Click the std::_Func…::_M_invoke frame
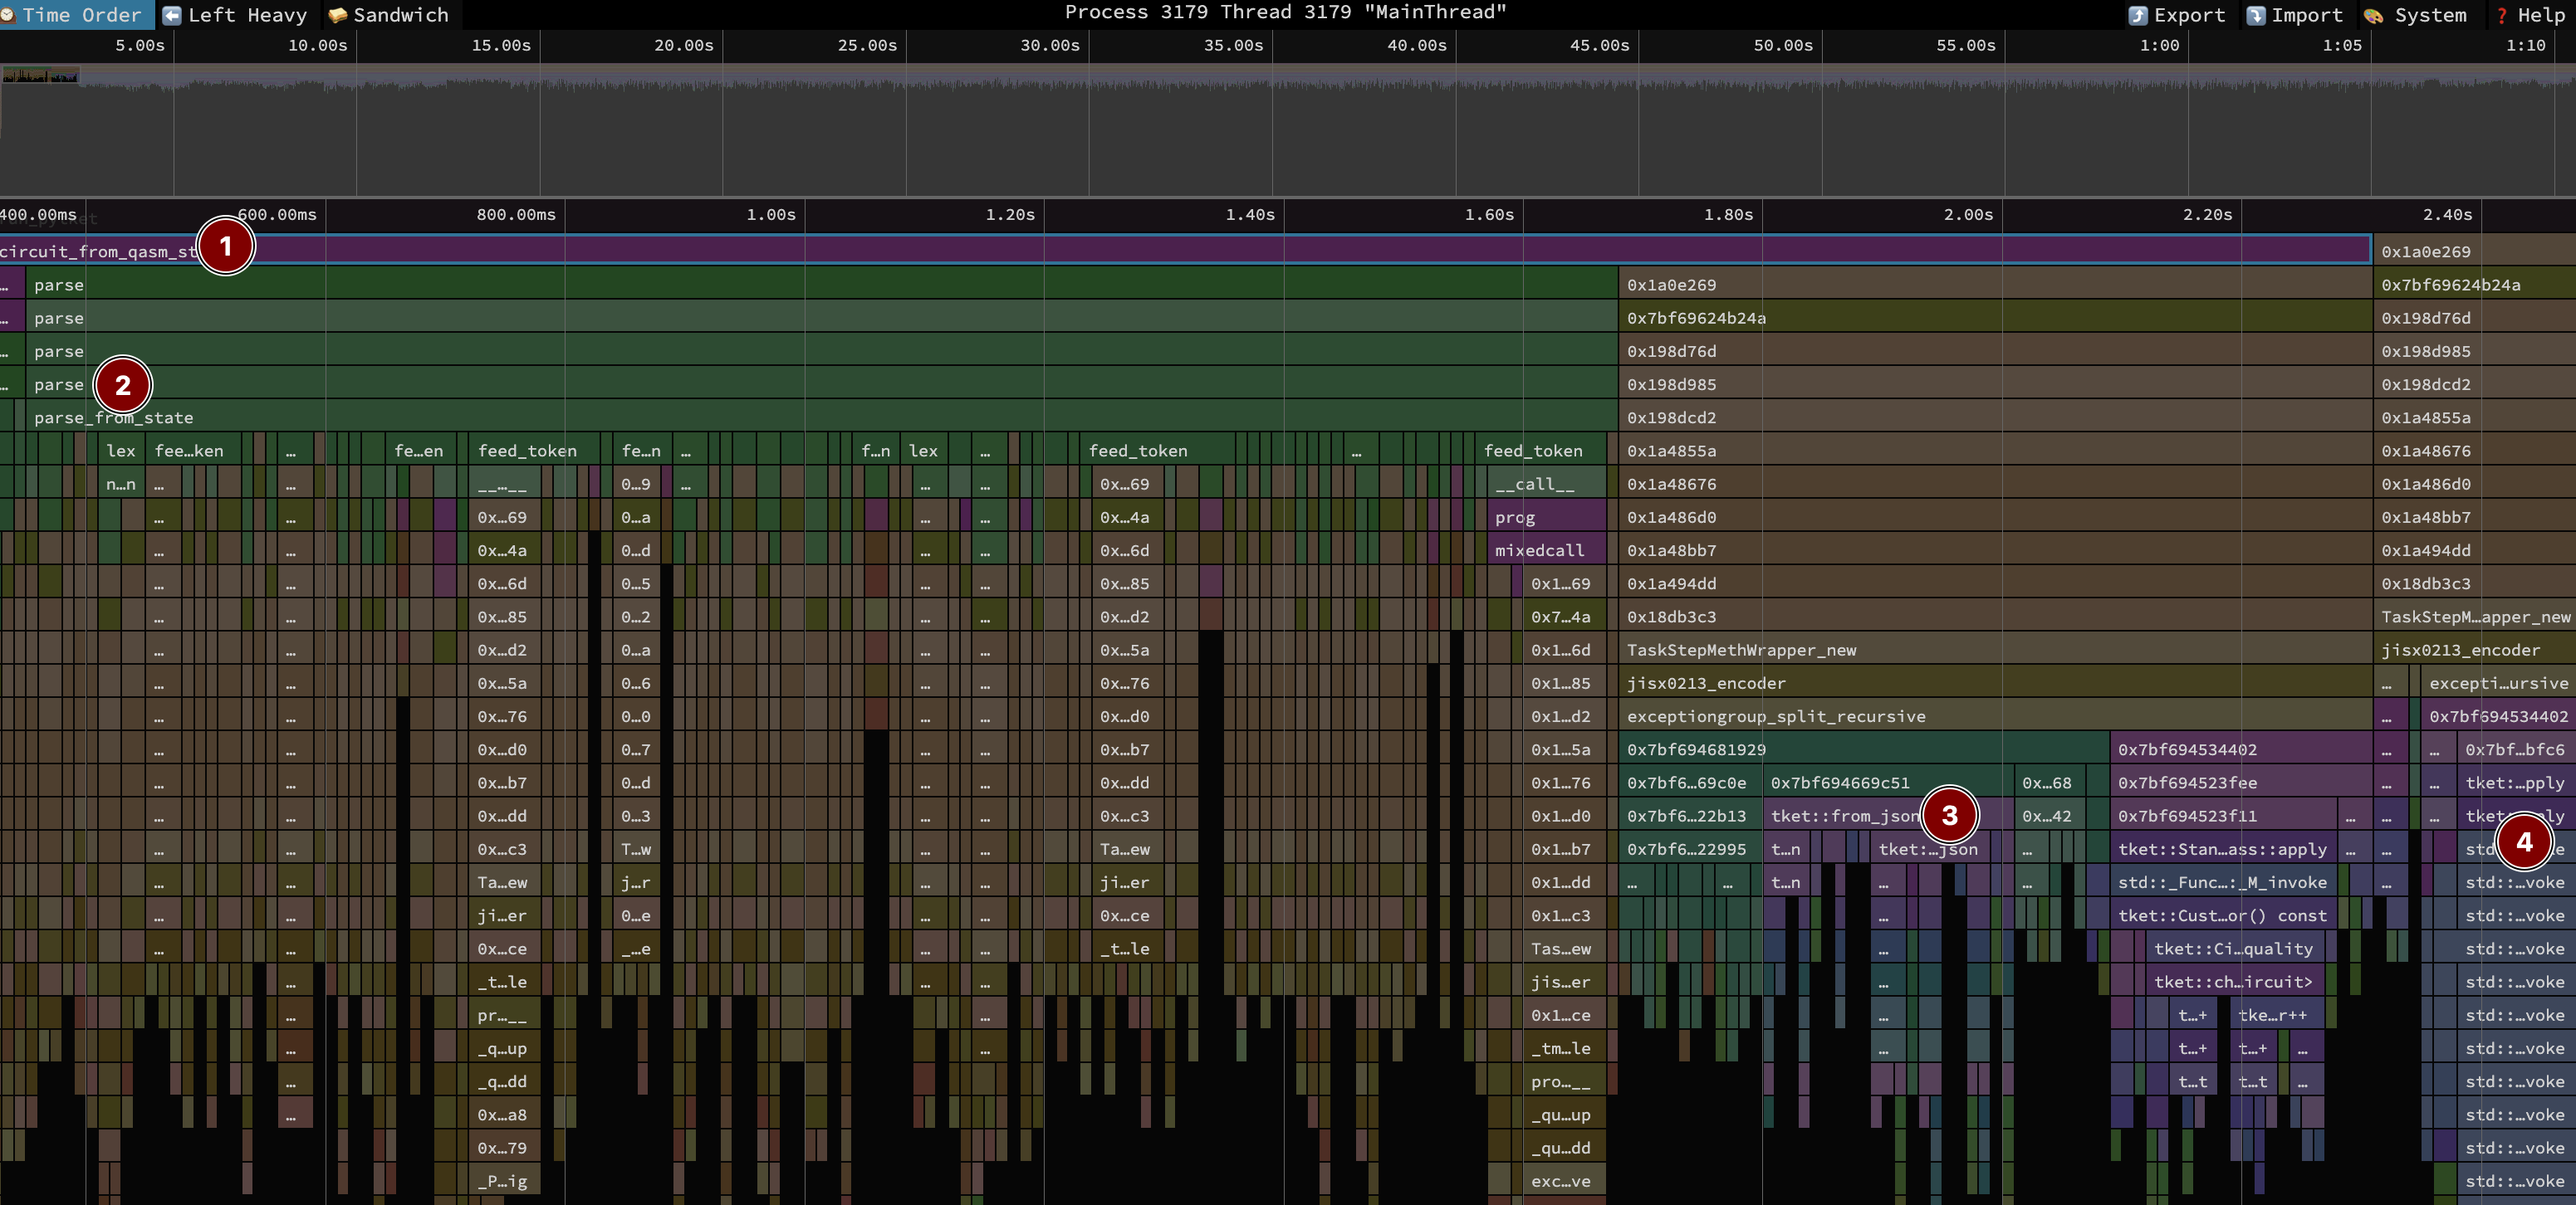 [x=2222, y=882]
